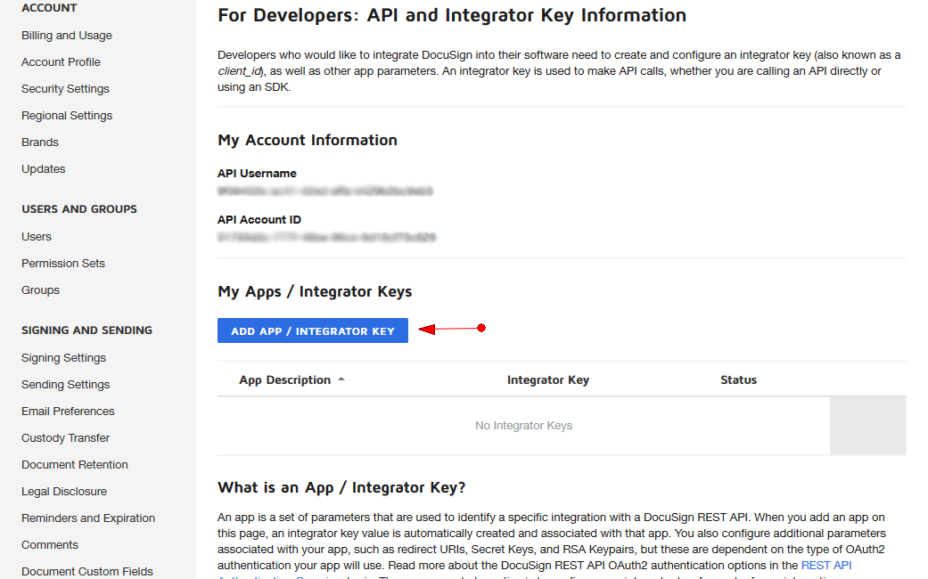Open Comments settings in sidebar
Screen dimensions: 928x579
click(x=50, y=544)
